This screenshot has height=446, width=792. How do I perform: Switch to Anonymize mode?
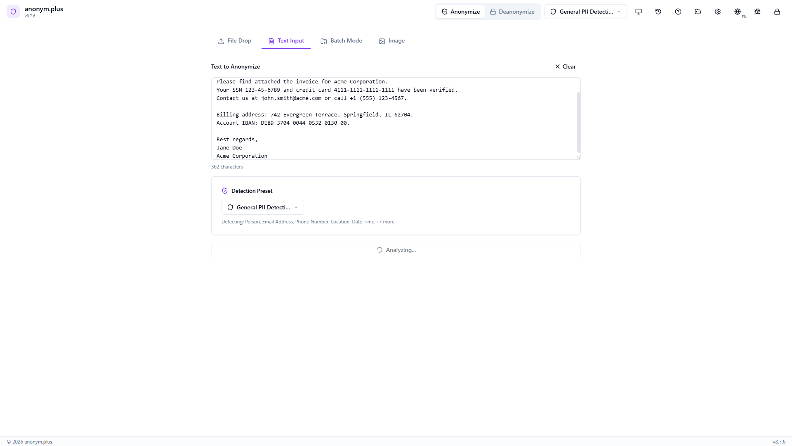pos(460,12)
